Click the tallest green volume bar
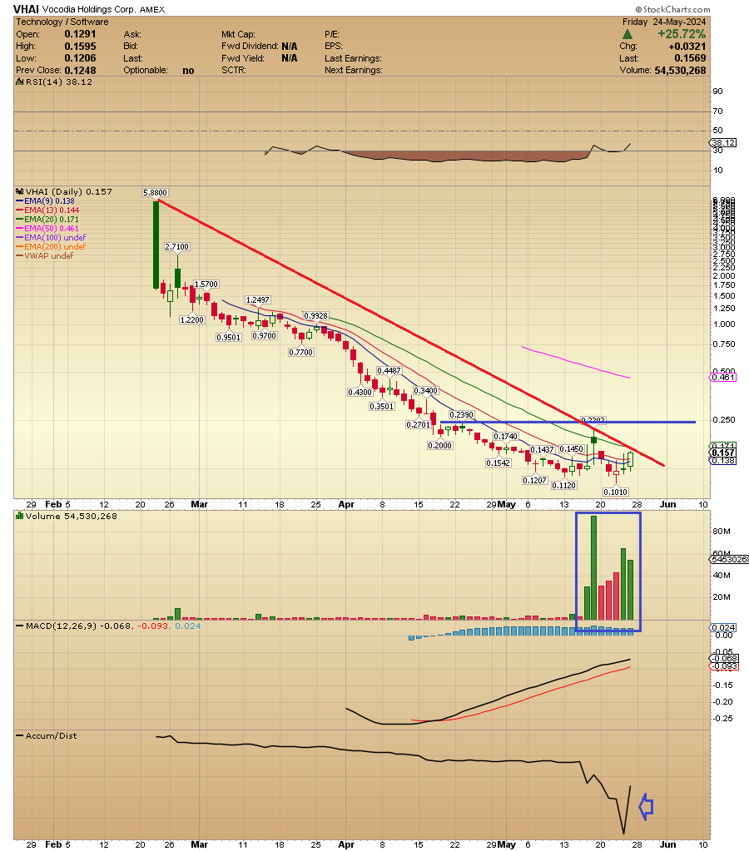Screen dimensions: 749x851 tap(593, 567)
